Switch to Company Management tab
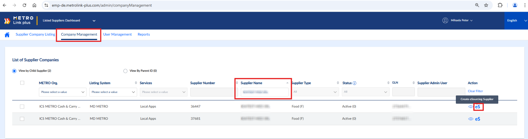The width and height of the screenshot is (528, 139). [79, 34]
